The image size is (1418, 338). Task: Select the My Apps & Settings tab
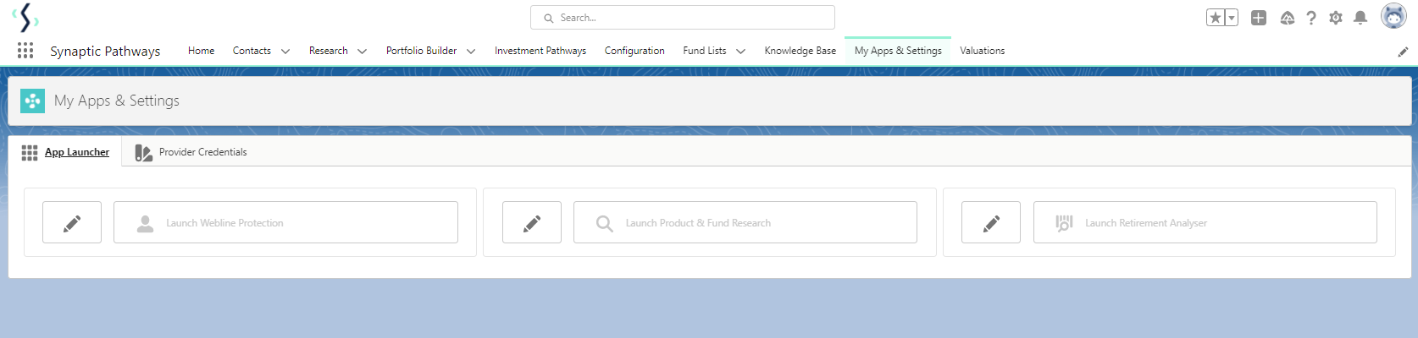(x=898, y=51)
